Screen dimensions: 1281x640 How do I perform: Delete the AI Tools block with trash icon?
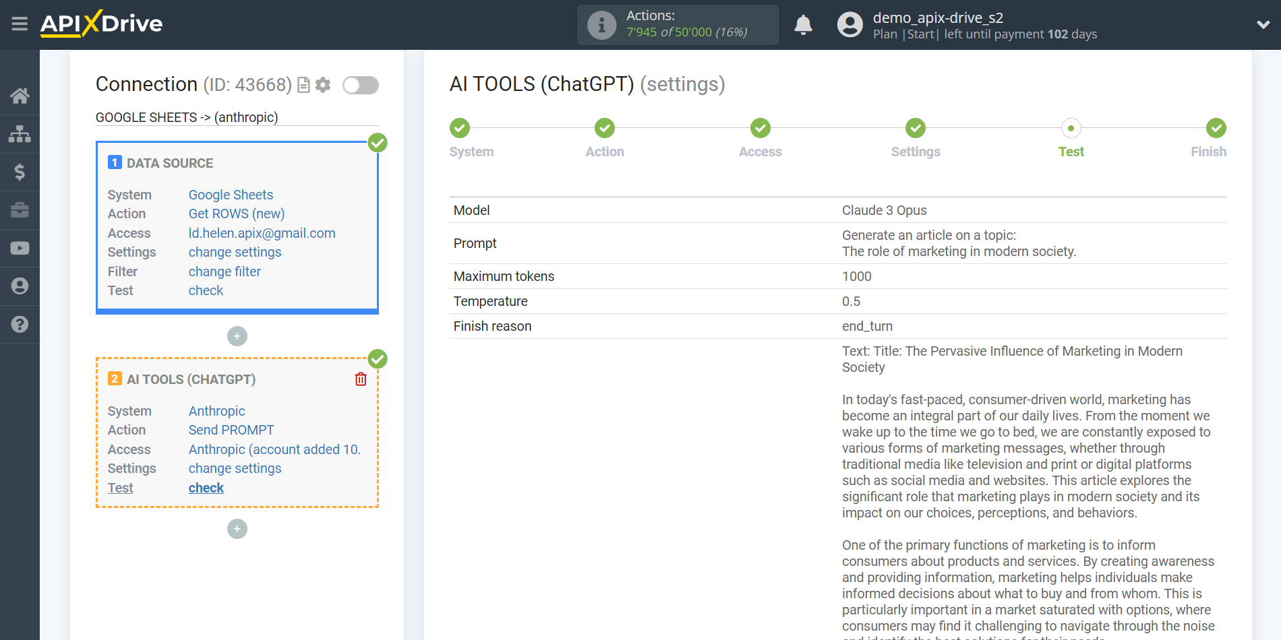361,379
